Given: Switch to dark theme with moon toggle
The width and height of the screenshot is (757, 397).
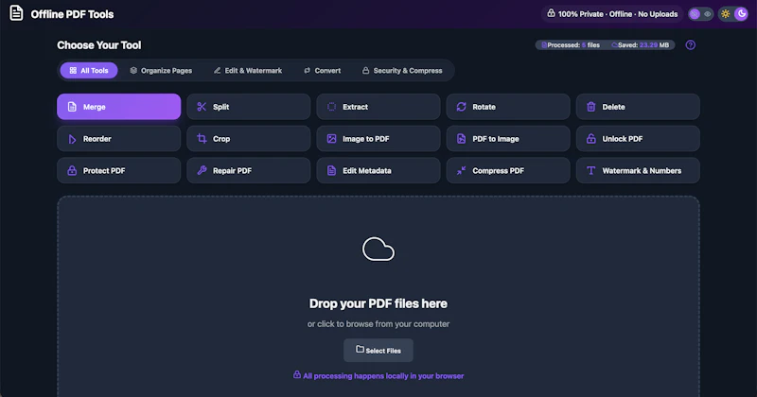Looking at the screenshot, I should point(741,14).
